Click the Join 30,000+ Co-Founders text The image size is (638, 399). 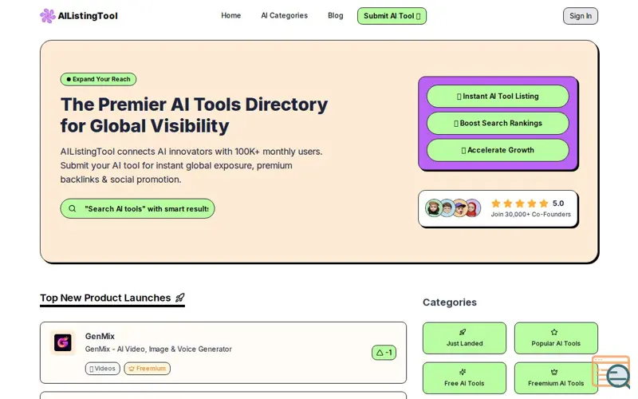click(530, 214)
